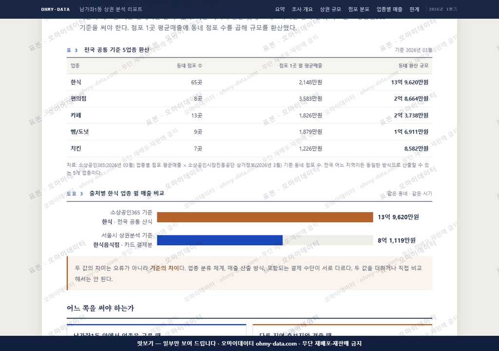Click the 점포 1곳 월 평균매출 header

[x=300, y=66]
